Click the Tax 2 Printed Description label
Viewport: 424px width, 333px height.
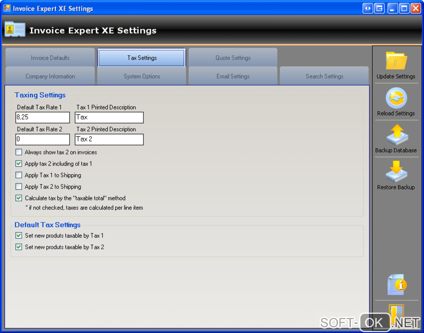106,129
